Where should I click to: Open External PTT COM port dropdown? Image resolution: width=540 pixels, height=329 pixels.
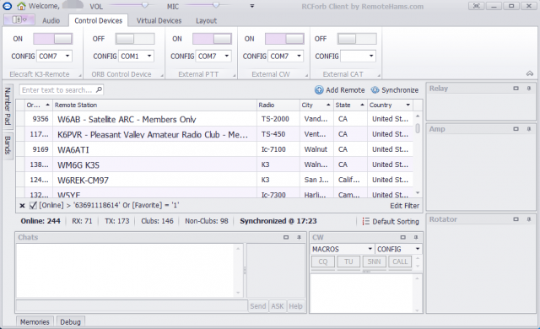point(227,56)
